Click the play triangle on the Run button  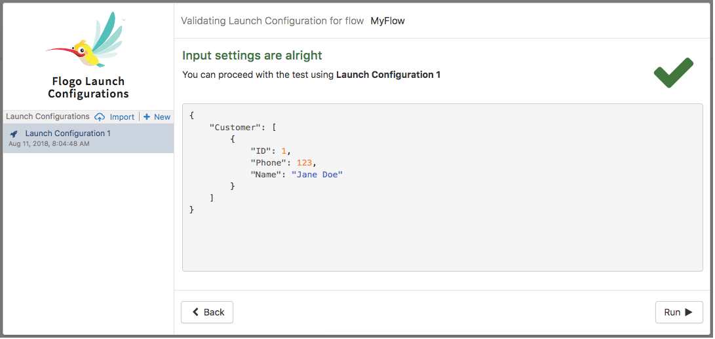[x=689, y=312]
